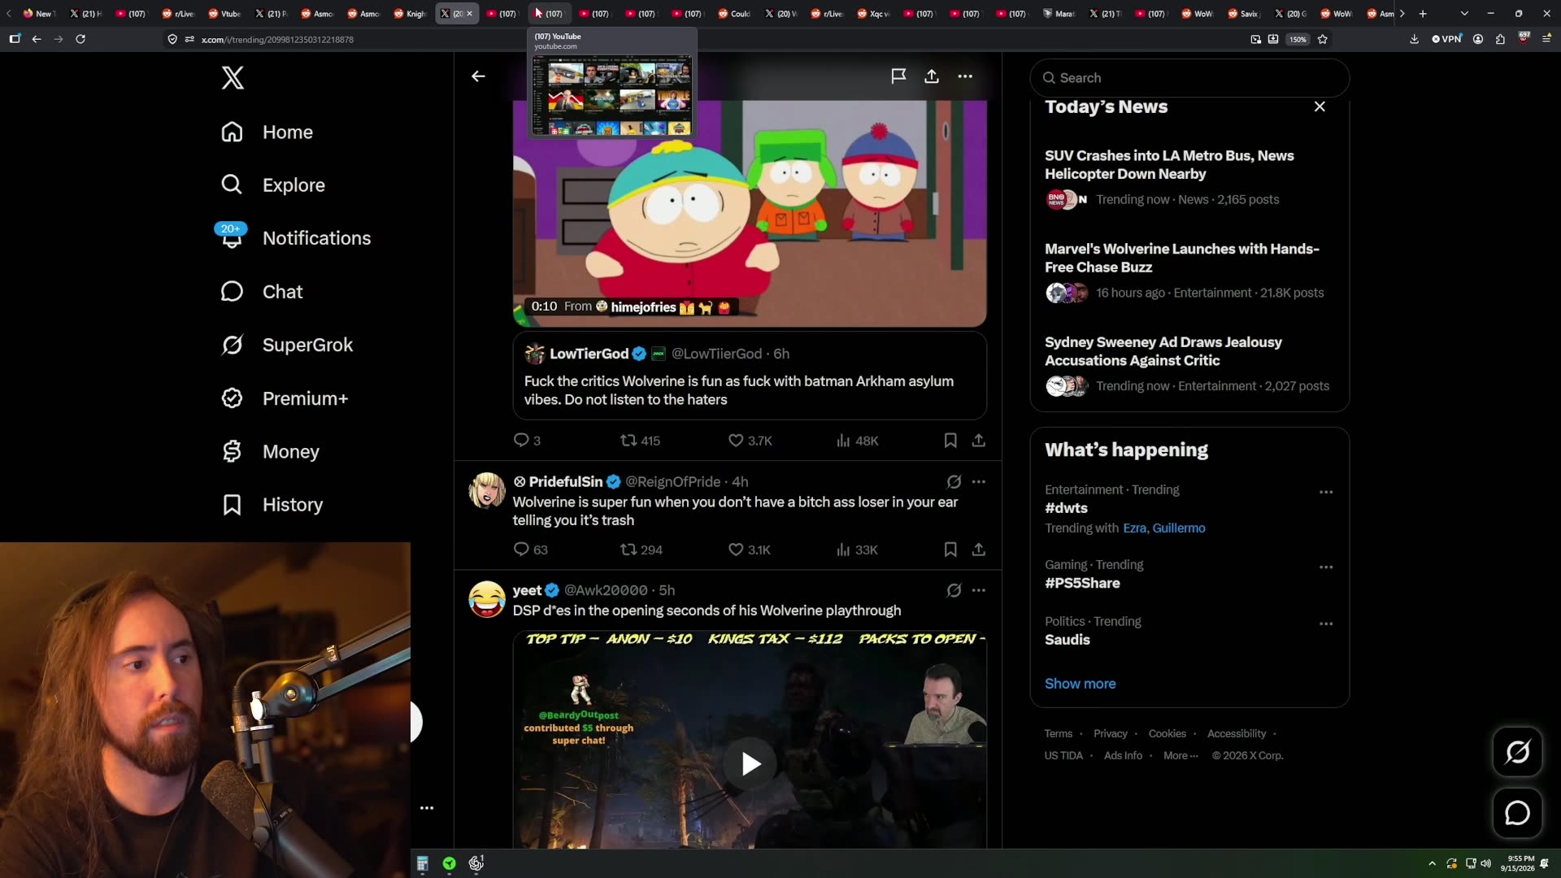Like PridefulSin's post

click(x=749, y=550)
